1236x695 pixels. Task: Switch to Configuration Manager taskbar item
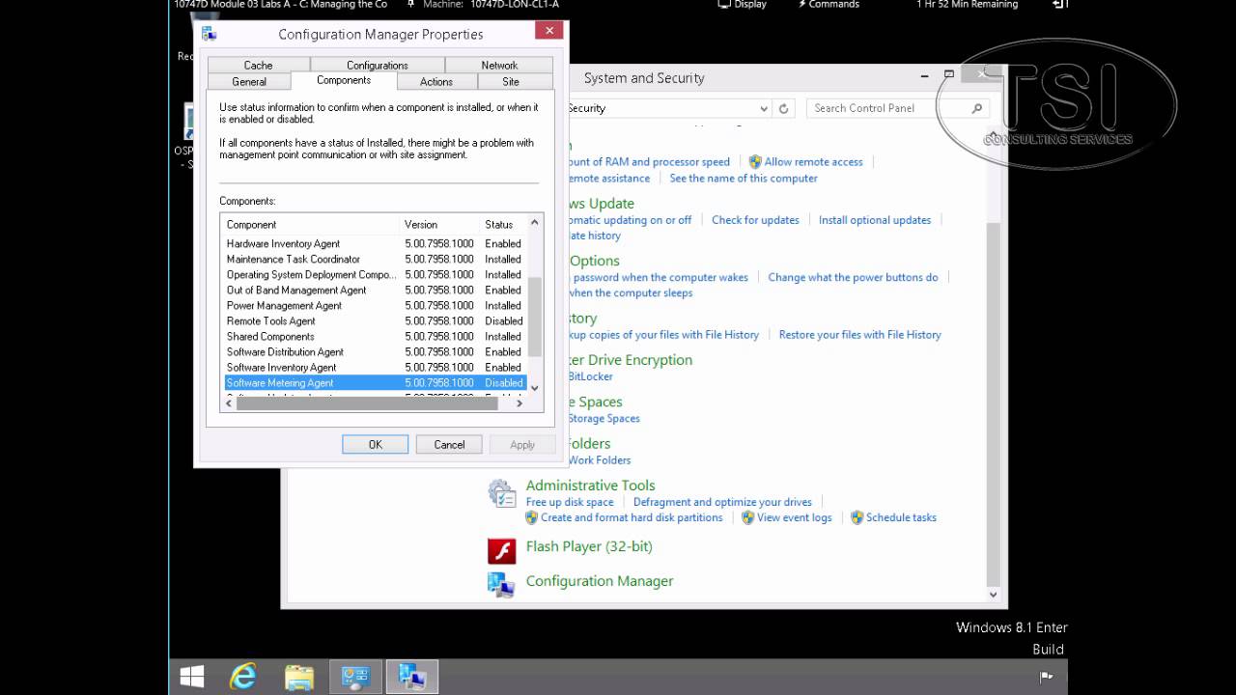pos(412,678)
